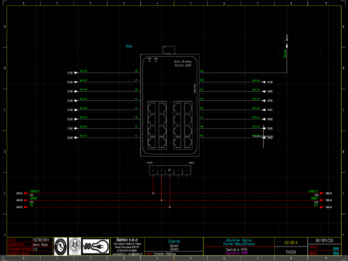Select the PWR2 label above power block
348x261 pixels.
(x=191, y=163)
